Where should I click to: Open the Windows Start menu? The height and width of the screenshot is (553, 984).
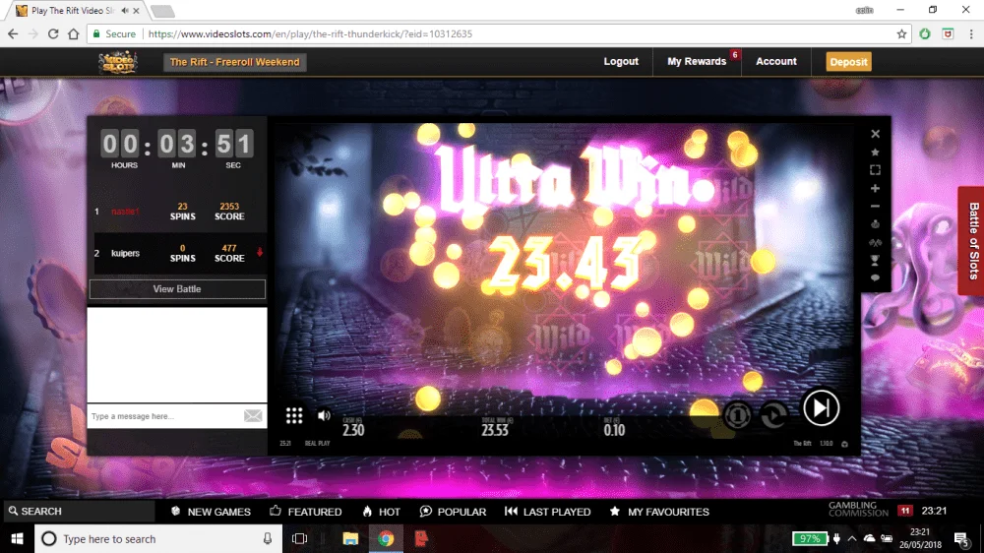(17, 538)
